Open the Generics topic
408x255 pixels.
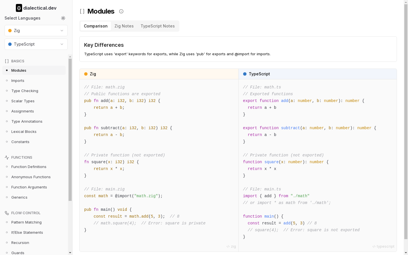coord(34,197)
